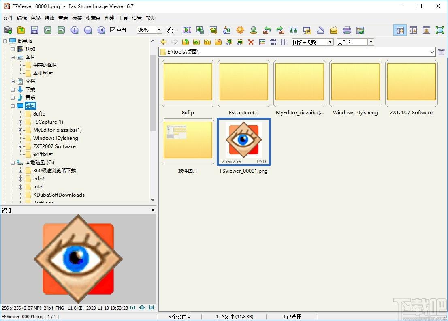Click the yellow back arrow in browser toolbar
The height and width of the screenshot is (321, 448).
click(x=164, y=42)
